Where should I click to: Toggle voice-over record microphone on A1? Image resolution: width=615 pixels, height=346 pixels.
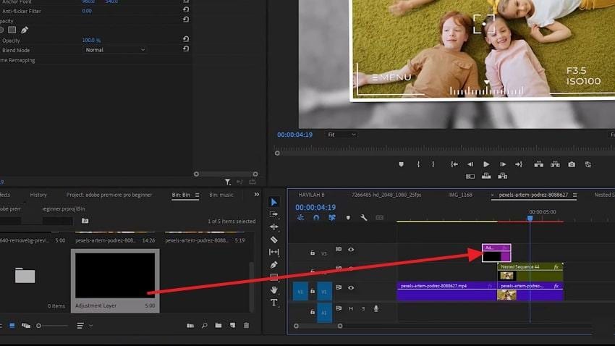[x=376, y=309]
